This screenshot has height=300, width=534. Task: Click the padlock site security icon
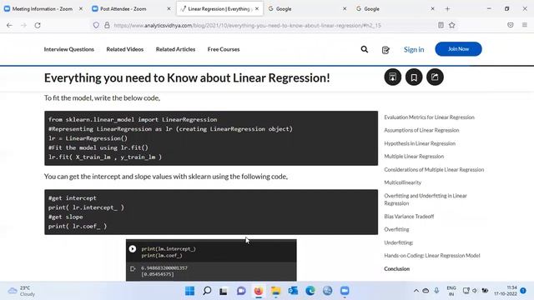pyautogui.click(x=107, y=25)
